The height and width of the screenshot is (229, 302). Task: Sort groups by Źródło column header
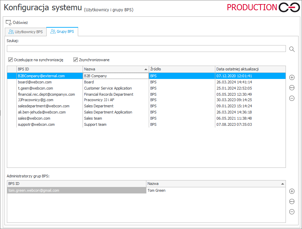click(182, 69)
